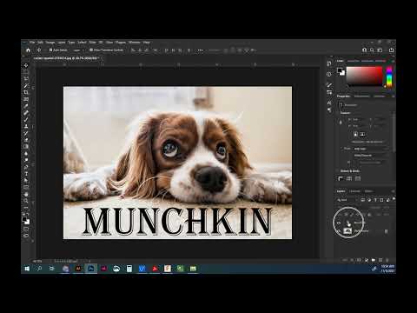Select the Eraser tool

26,140
